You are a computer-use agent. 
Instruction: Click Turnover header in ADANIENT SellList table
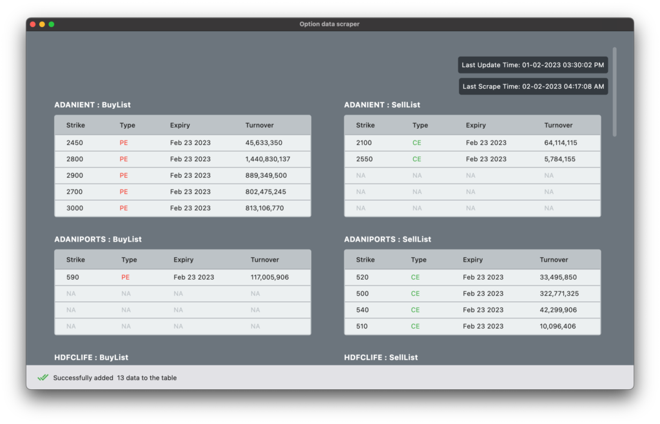pyautogui.click(x=558, y=125)
